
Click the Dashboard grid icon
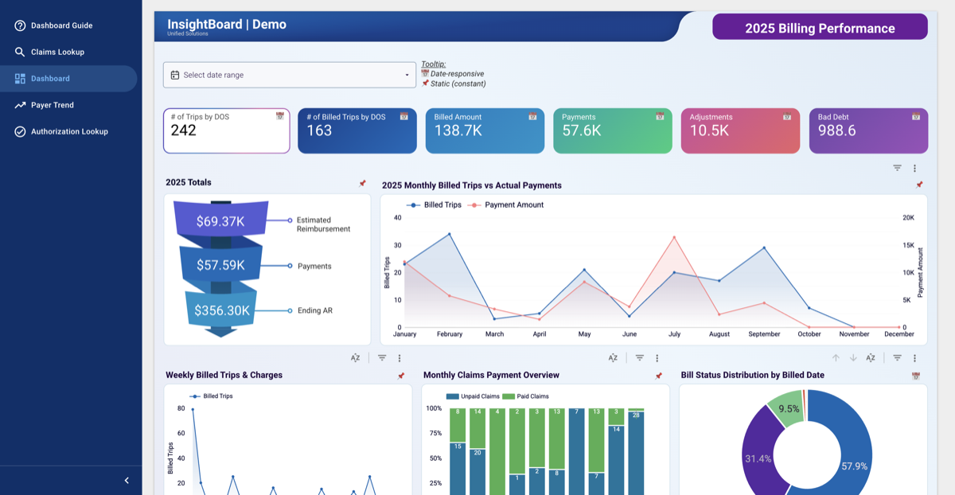click(x=20, y=78)
